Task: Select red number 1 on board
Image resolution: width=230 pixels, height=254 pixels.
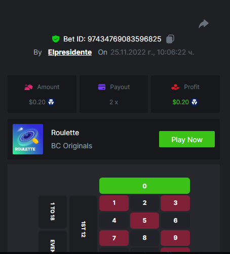Action: point(114,203)
